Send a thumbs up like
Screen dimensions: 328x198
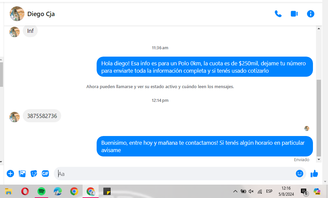click(x=314, y=174)
